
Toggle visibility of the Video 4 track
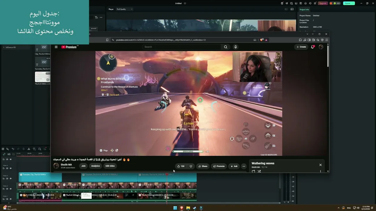11,168
